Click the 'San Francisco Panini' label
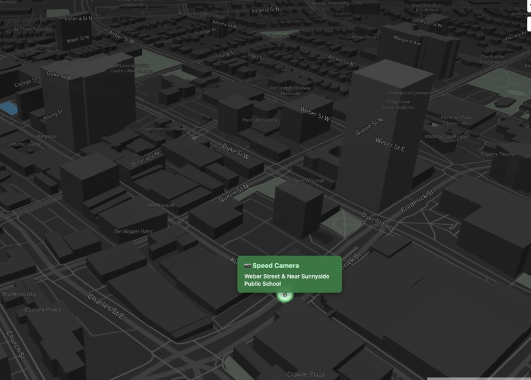The width and height of the screenshot is (531, 380). (165, 129)
